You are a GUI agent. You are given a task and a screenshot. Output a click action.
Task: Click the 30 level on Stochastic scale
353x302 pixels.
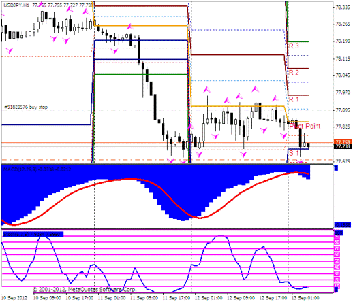tap(337, 273)
